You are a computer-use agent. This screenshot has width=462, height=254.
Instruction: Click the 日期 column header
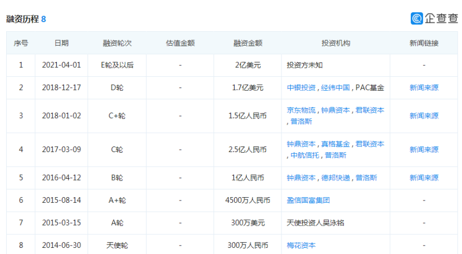tap(61, 43)
